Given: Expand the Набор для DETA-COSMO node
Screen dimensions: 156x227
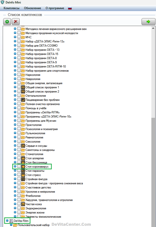Looking at the screenshot, I should (15, 45).
